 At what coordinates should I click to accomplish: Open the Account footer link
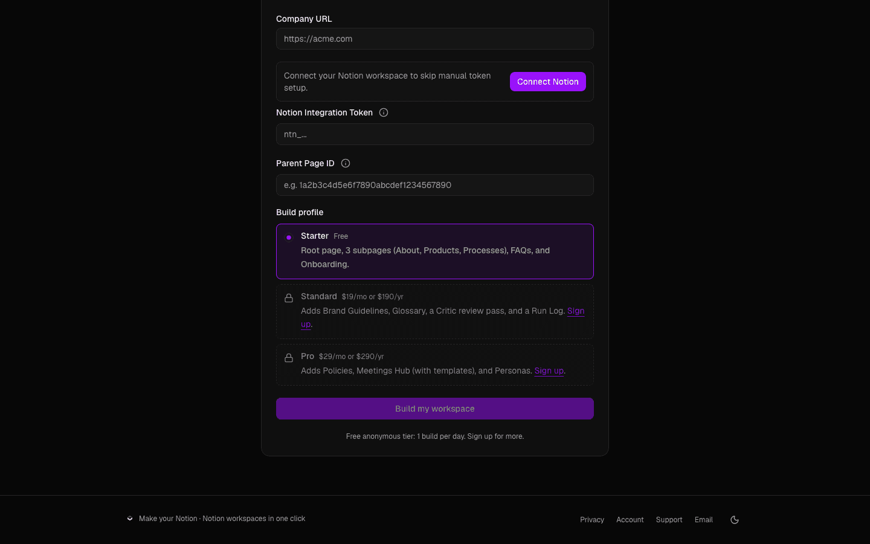630,520
